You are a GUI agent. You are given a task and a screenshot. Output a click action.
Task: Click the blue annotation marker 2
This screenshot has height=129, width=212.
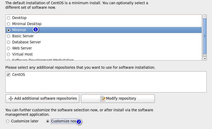(79, 122)
